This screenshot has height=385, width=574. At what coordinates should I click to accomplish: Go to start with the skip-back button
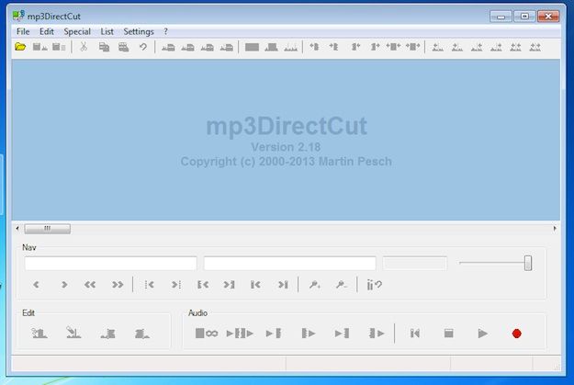click(x=415, y=334)
